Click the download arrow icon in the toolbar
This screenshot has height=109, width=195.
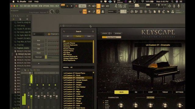(173, 12)
